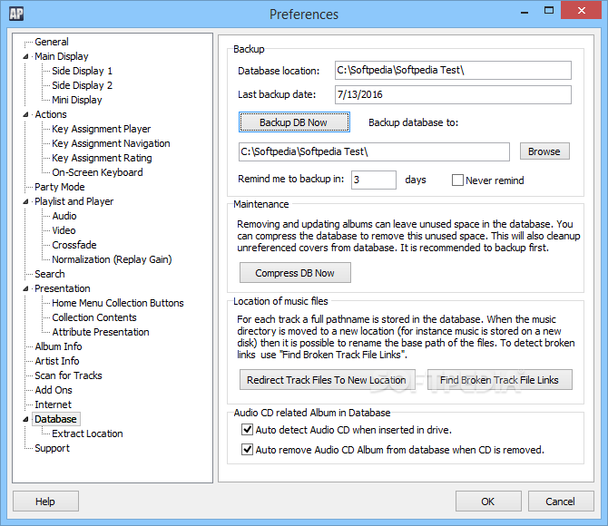Viewport: 608px width, 526px height.
Task: Open Help for preferences
Action: [45, 502]
